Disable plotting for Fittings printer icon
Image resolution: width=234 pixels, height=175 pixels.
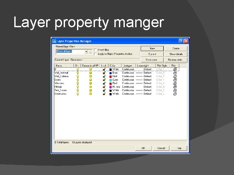pyautogui.click(x=175, y=87)
